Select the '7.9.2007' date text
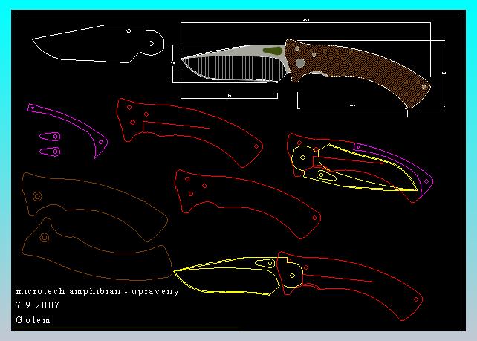477x341 pixels. tap(37, 305)
